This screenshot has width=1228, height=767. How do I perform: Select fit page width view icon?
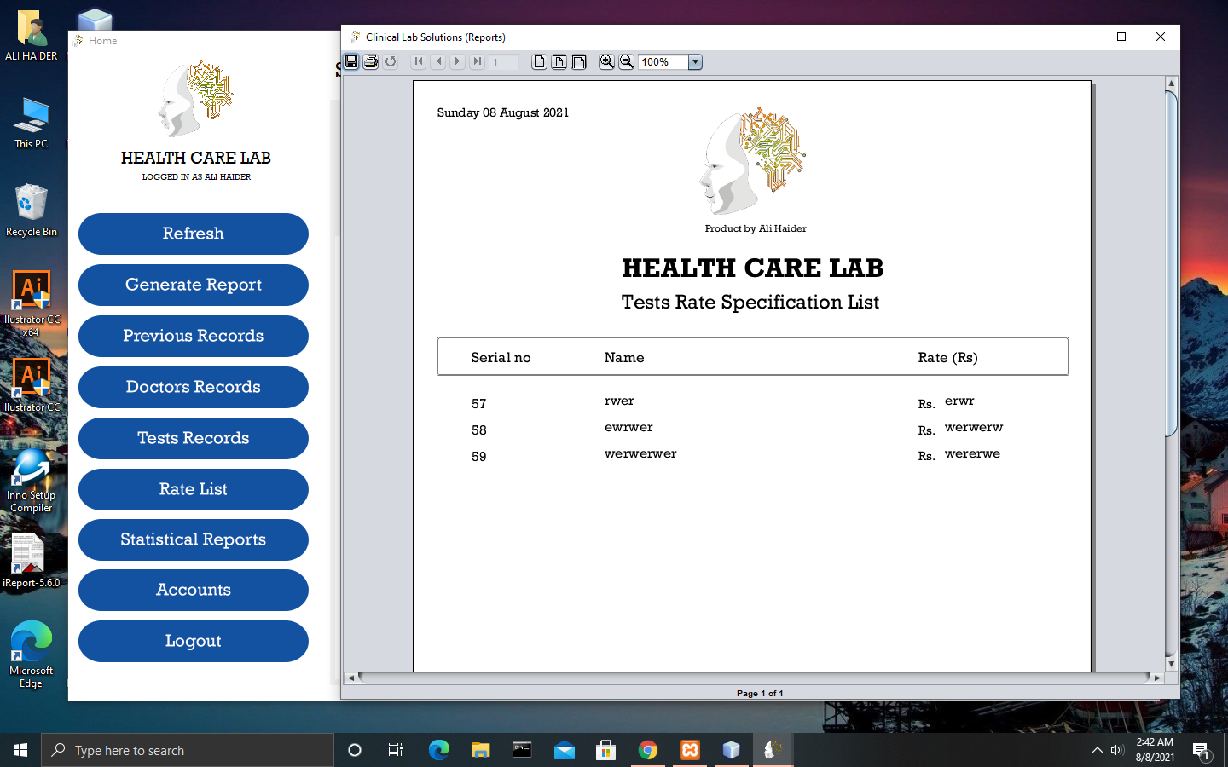(578, 61)
